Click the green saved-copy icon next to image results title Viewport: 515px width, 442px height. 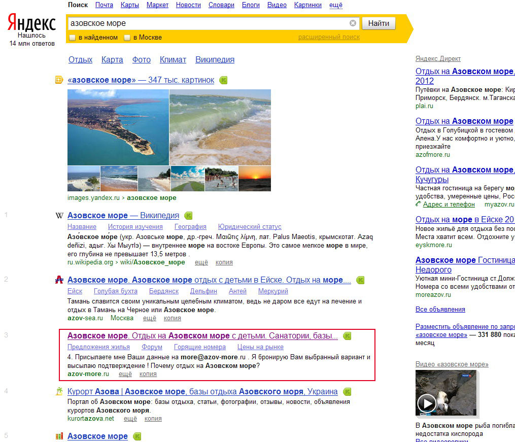tap(223, 80)
